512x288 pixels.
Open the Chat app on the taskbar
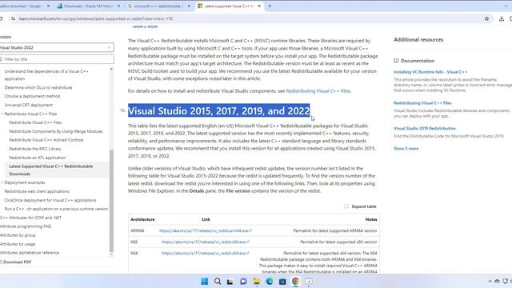pos(243,282)
